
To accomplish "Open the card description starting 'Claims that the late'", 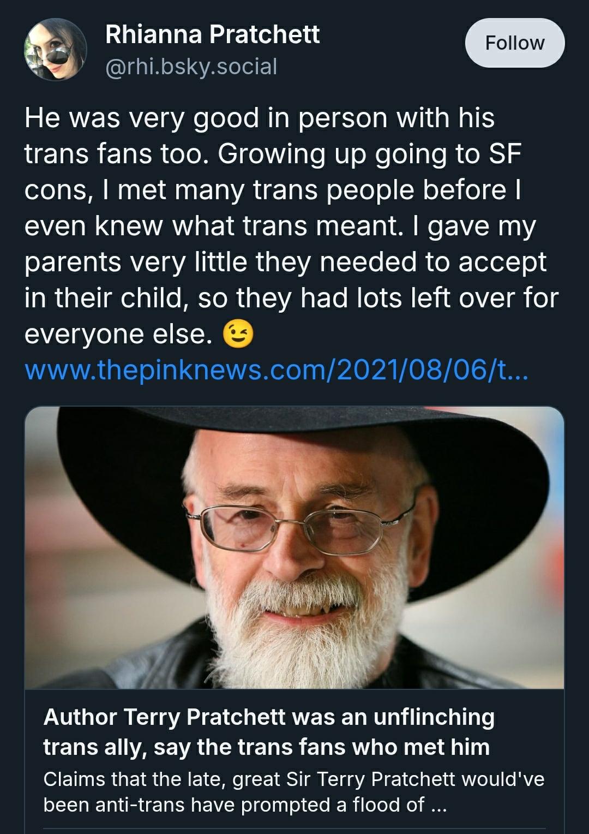I will point(294,792).
